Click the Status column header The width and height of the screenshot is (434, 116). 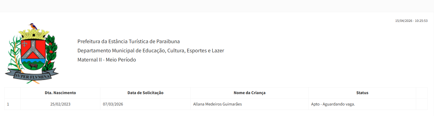coord(362,93)
